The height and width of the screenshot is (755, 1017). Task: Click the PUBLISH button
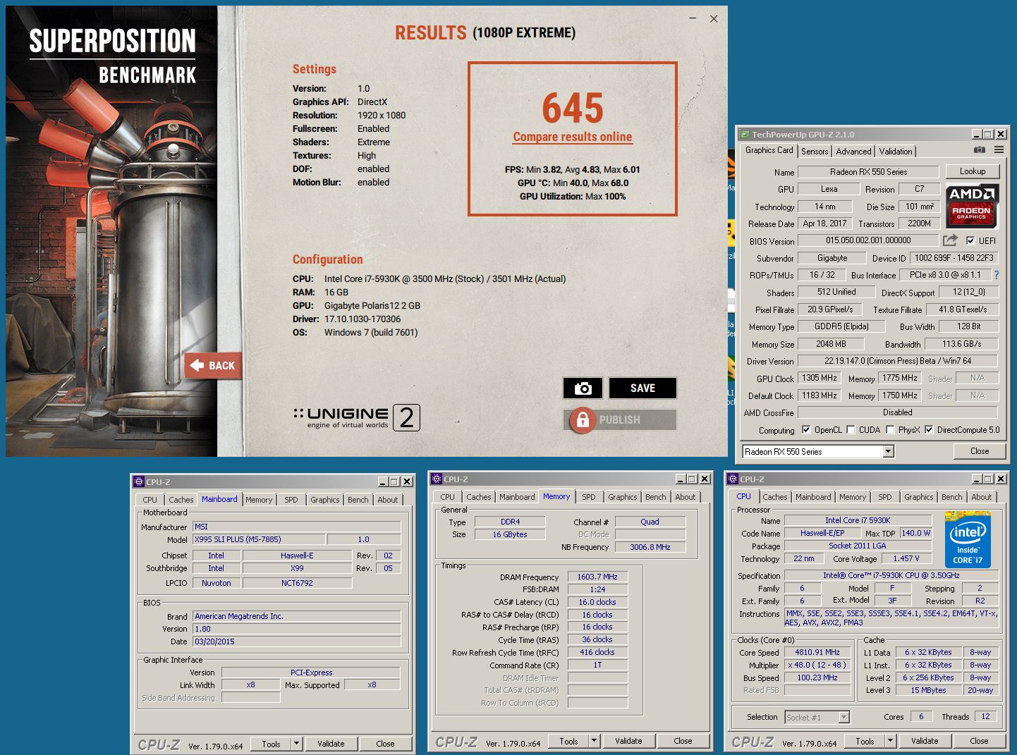(620, 420)
